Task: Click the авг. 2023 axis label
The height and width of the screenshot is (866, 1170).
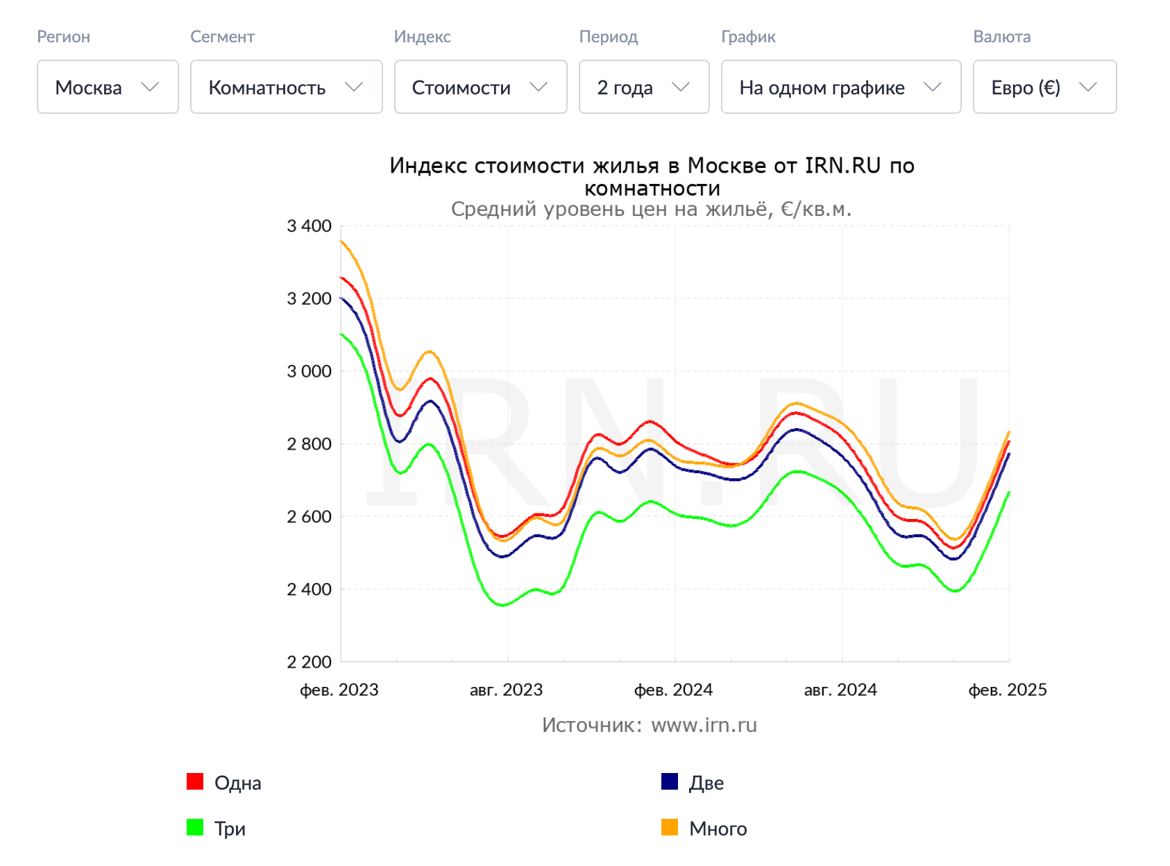Action: click(507, 690)
